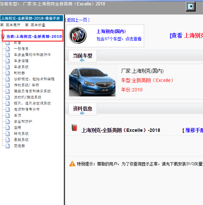Click the arrow panel toggle icon at top right
Image resolution: width=203 pixels, height=205 pixels.
pos(191,6)
